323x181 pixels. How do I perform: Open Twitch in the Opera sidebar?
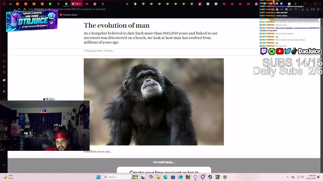click(x=4, y=80)
